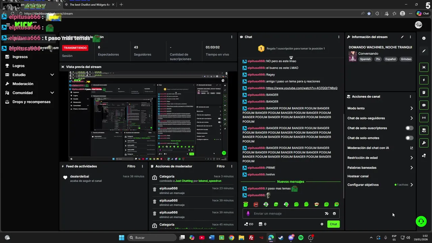Go to Drops y recompensas in sidebar
Screen dimensions: 432x243
[31, 102]
